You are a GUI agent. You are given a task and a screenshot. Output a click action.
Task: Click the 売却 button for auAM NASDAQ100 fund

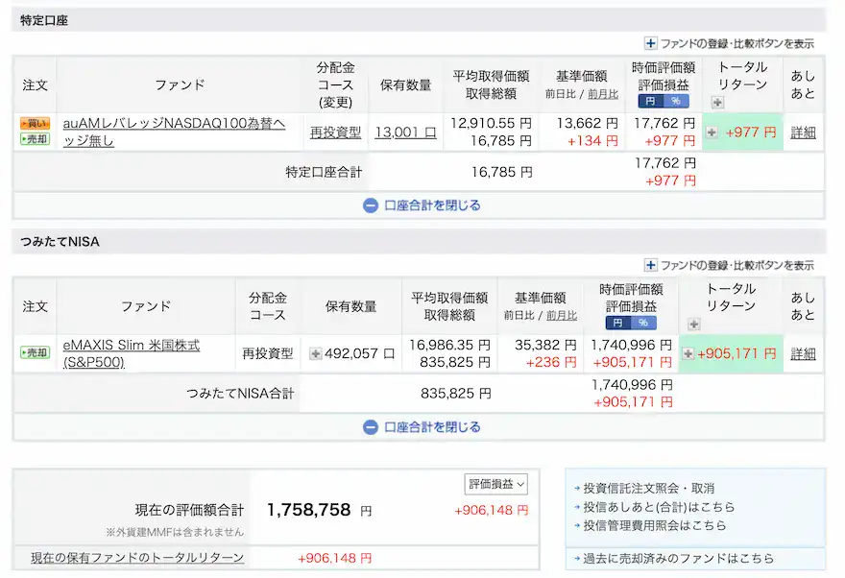pyautogui.click(x=35, y=140)
